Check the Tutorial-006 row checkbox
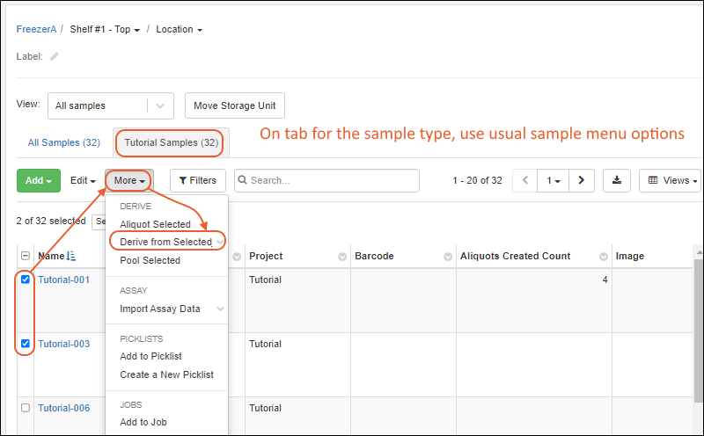The height and width of the screenshot is (436, 704). pyautogui.click(x=26, y=408)
